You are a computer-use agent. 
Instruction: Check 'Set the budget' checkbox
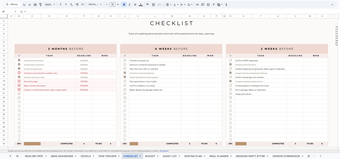[19, 81]
